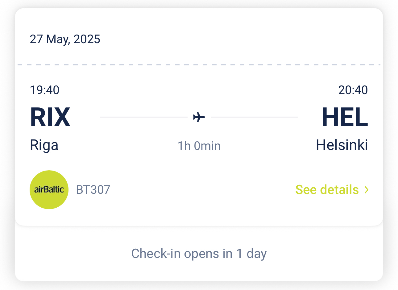Click the dashed divider below the date
The width and height of the screenshot is (398, 290).
[199, 65]
